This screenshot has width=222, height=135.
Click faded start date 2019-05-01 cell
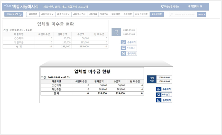129,30
